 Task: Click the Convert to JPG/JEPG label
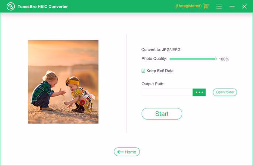161,49
